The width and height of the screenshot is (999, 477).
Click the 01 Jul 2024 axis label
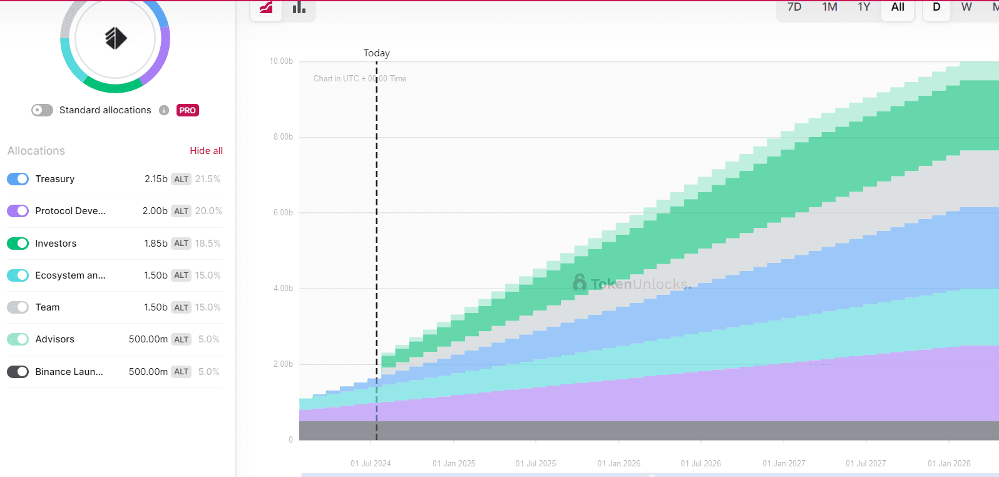371,464
